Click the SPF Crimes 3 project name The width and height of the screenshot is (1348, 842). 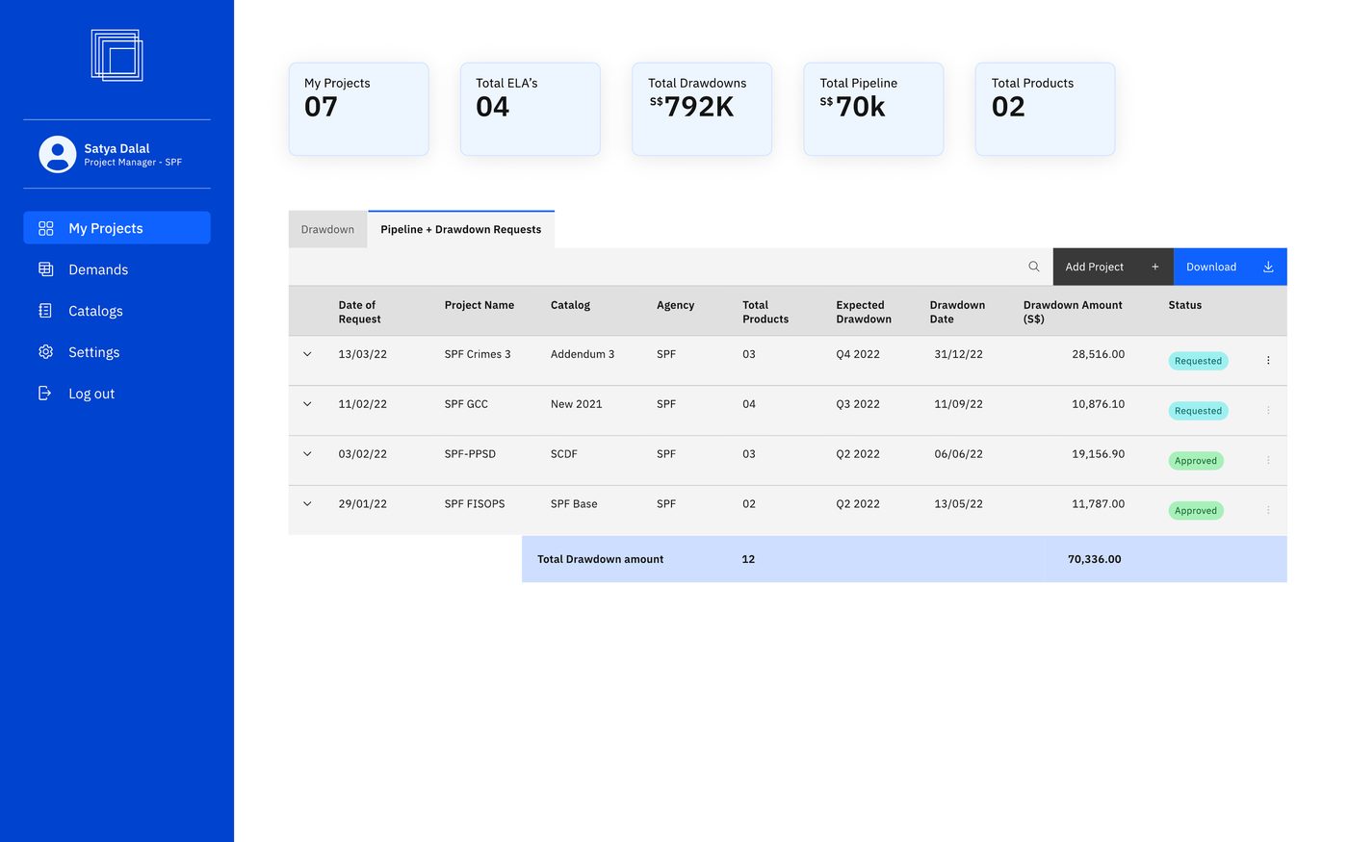[x=478, y=354]
